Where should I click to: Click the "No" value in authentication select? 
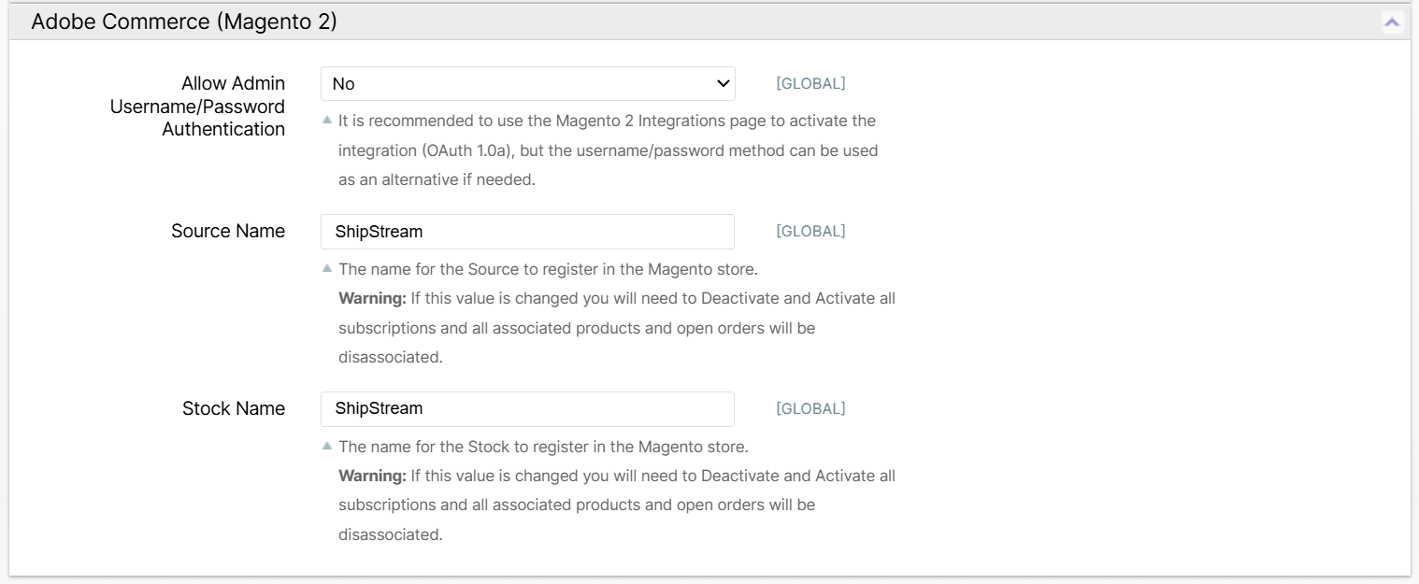pos(344,84)
